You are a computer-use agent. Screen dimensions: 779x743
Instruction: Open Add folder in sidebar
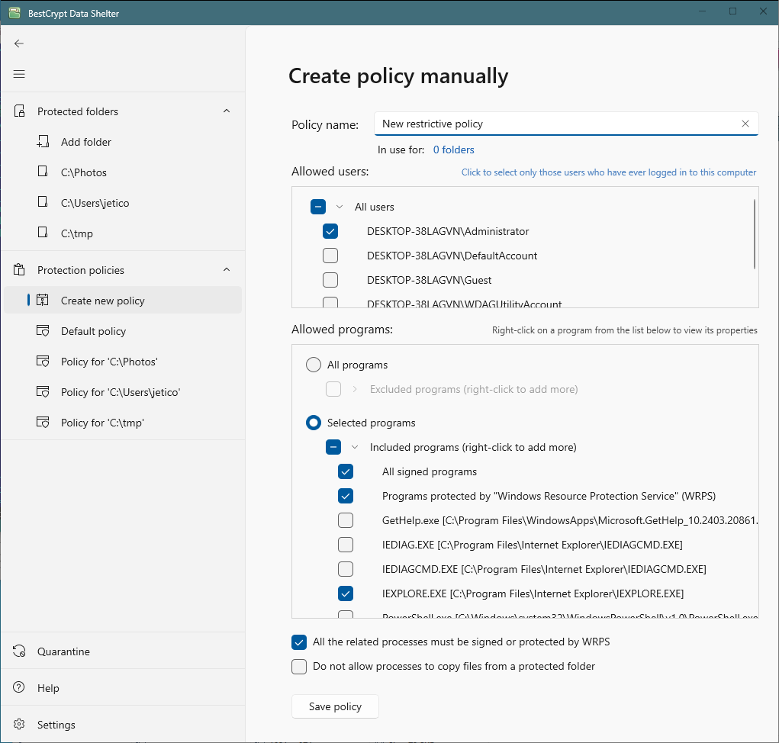click(123, 142)
